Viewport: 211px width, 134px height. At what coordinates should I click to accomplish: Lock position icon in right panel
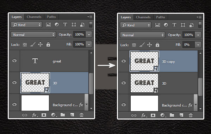point(149,45)
